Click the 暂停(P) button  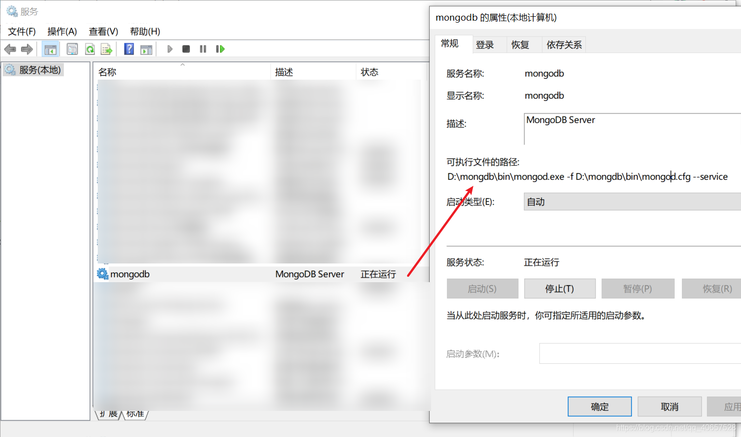638,289
